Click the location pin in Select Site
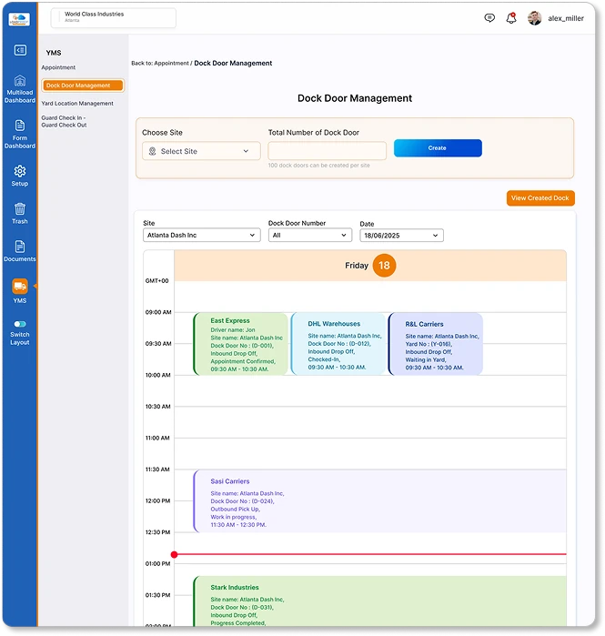 coord(153,151)
